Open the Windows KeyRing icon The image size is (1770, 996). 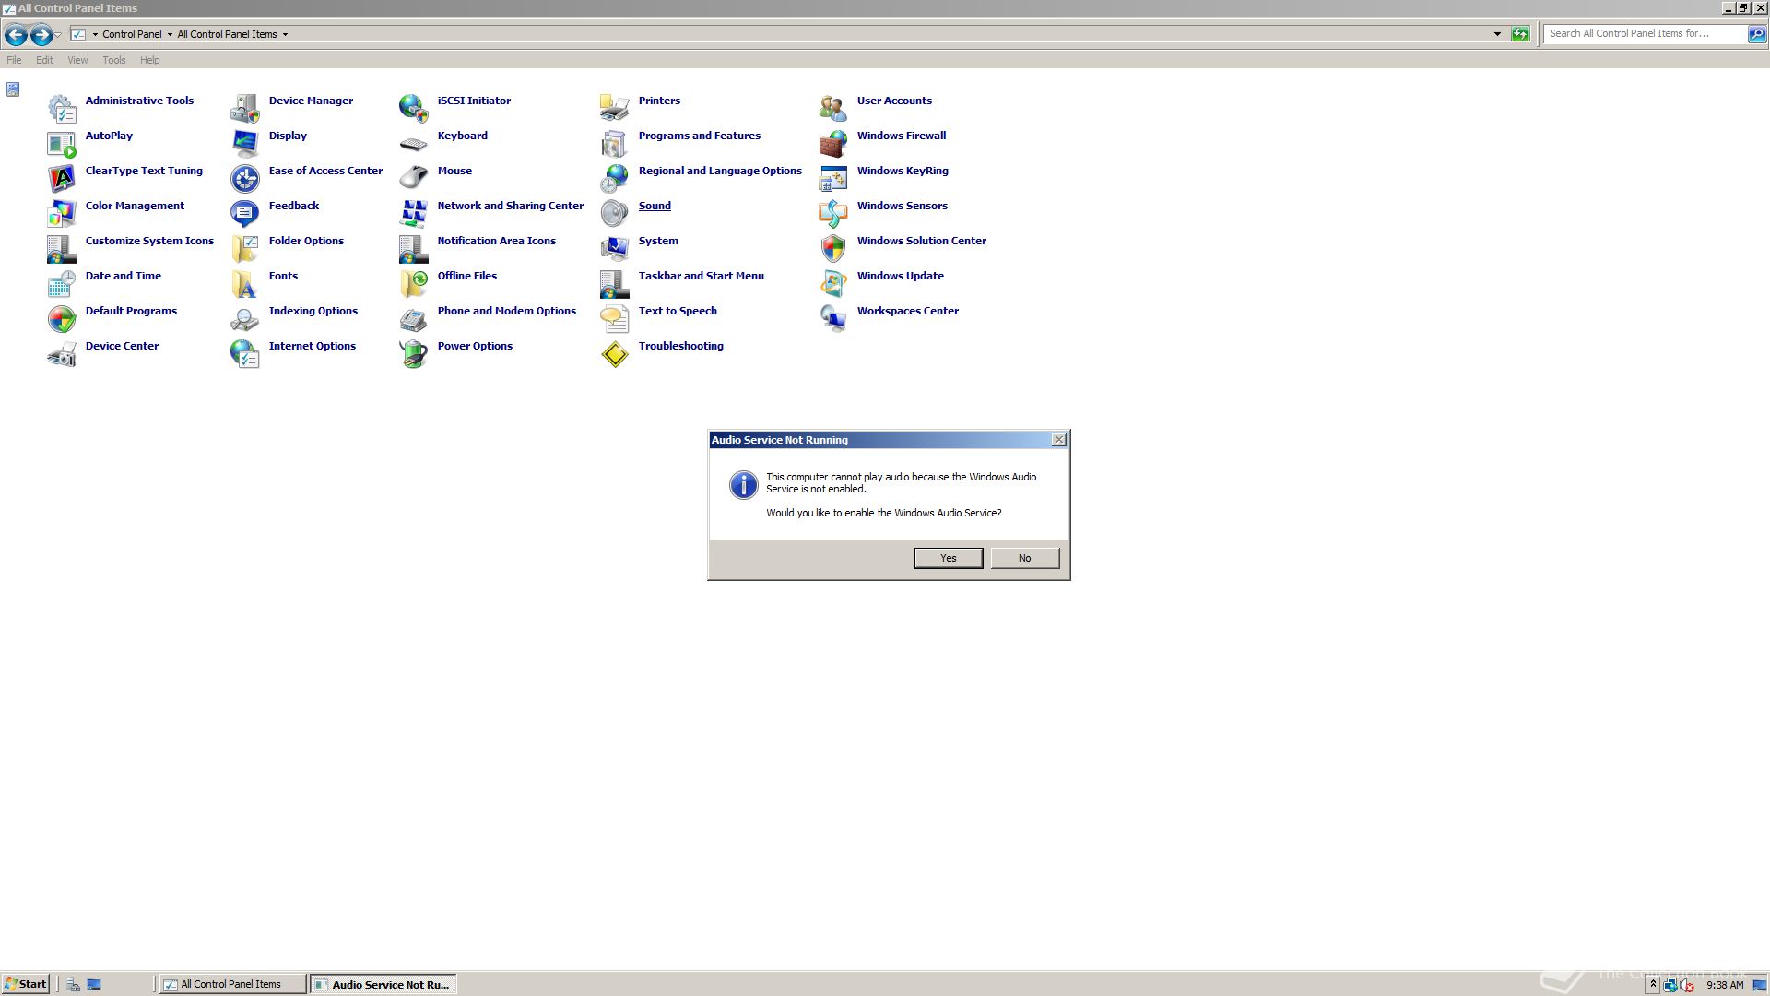833,178
